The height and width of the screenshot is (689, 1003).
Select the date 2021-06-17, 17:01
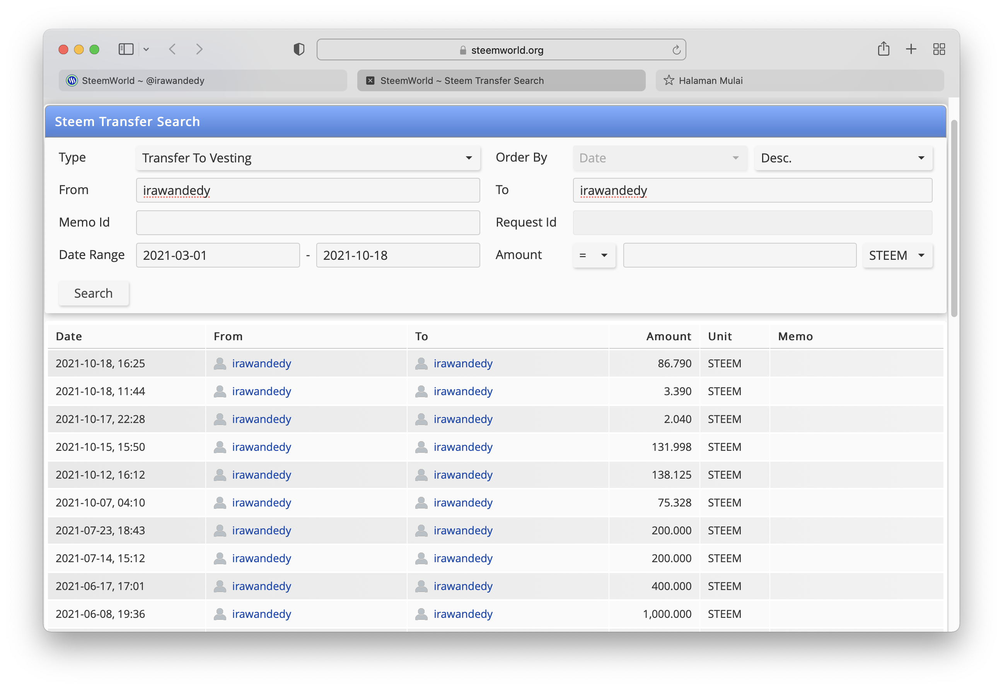[x=100, y=586]
